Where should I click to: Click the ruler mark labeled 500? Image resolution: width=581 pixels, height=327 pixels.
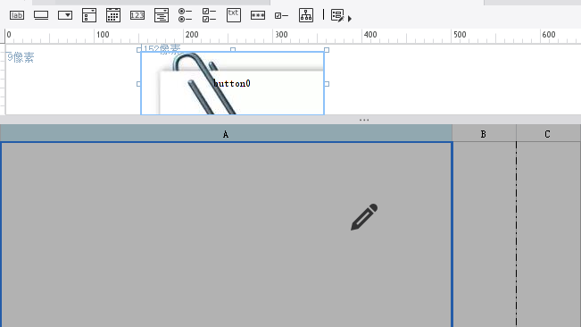point(460,35)
